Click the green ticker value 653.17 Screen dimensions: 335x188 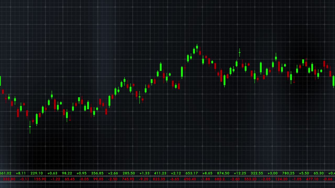tap(192, 173)
